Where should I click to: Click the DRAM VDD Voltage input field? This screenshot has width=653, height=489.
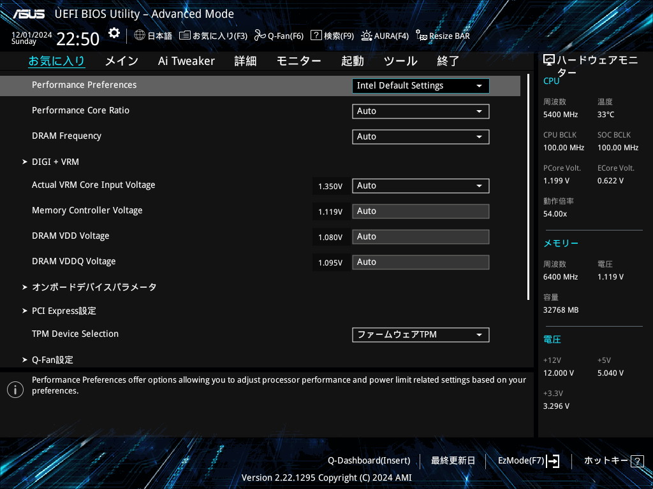(421, 237)
